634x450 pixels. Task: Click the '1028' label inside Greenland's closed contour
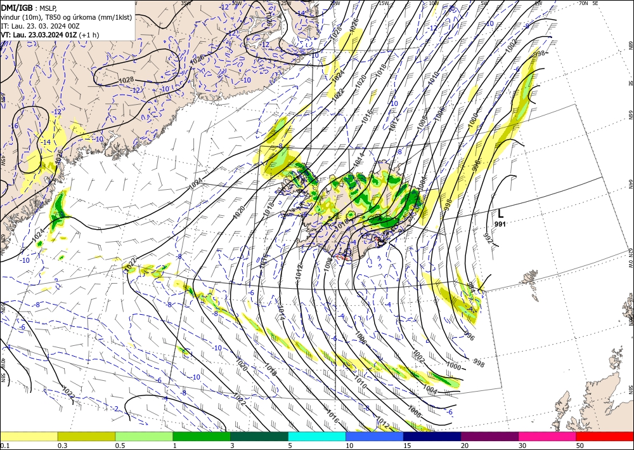click(126, 81)
